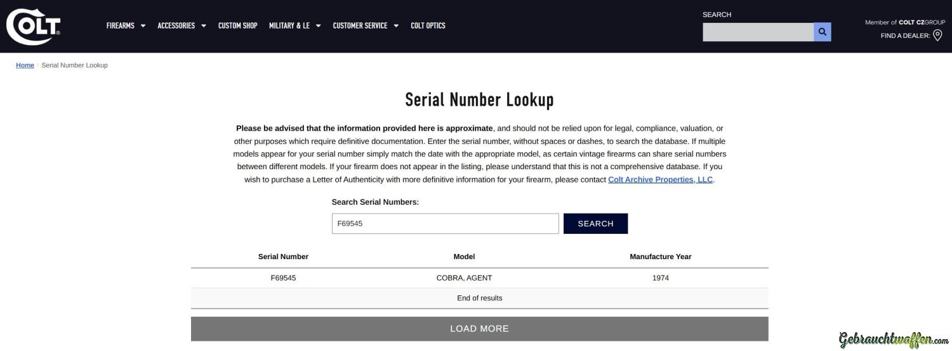
Task: Focus the serial number input field
Action: point(445,224)
